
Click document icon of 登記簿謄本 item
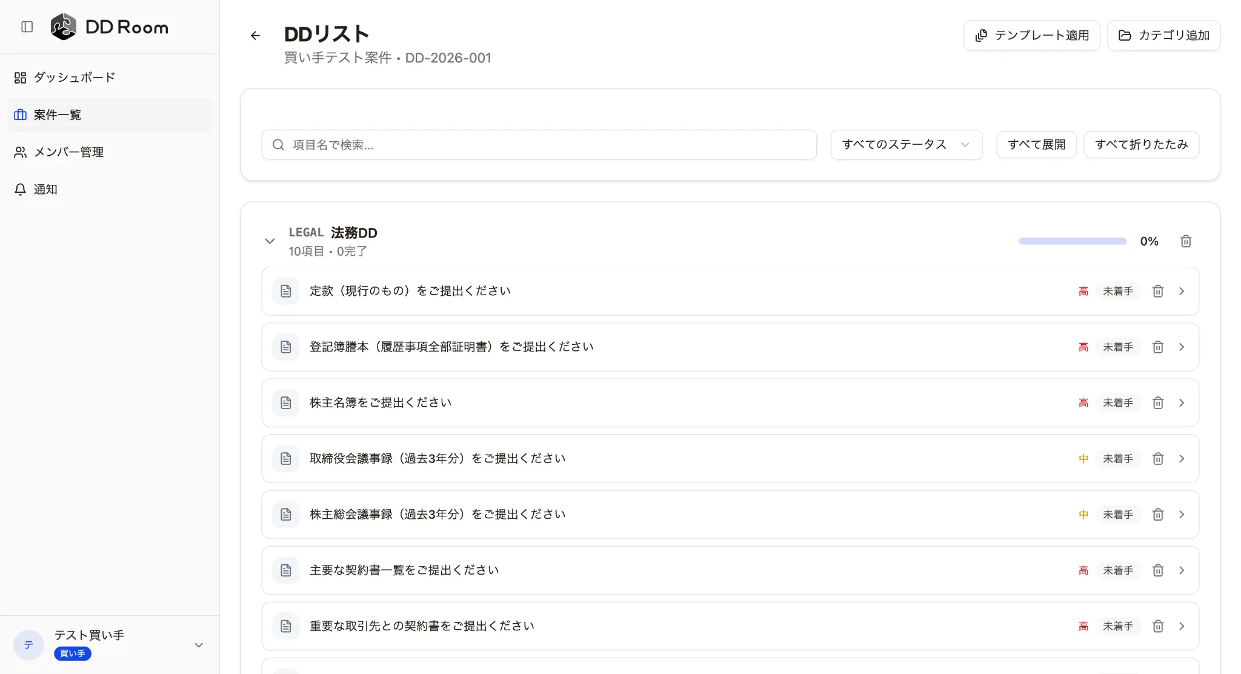pyautogui.click(x=286, y=347)
